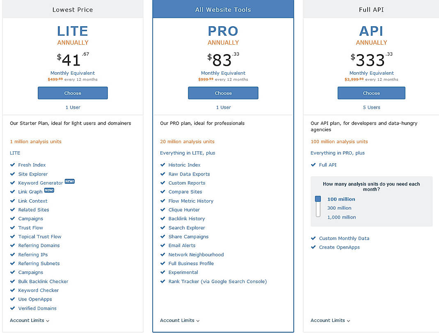Click the checkmark beside Clique Hunter

click(x=162, y=210)
